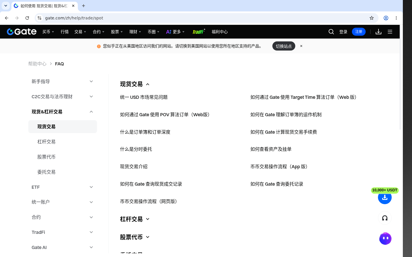This screenshot has width=412, height=257.
Task: Expand the 统一账户 sidebar section
Action: point(63,202)
